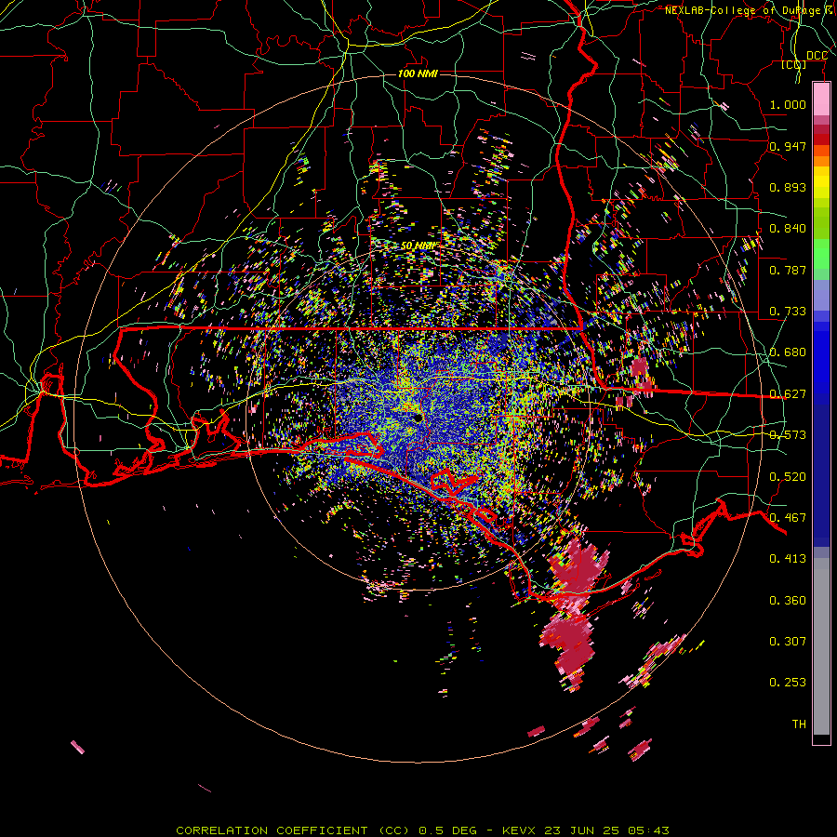This screenshot has width=837, height=837.
Task: Click the '0.520' color scale value
Action: pos(788,477)
